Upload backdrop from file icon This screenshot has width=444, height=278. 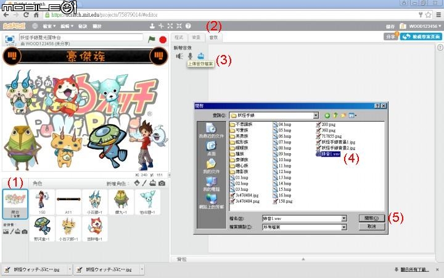(18, 232)
